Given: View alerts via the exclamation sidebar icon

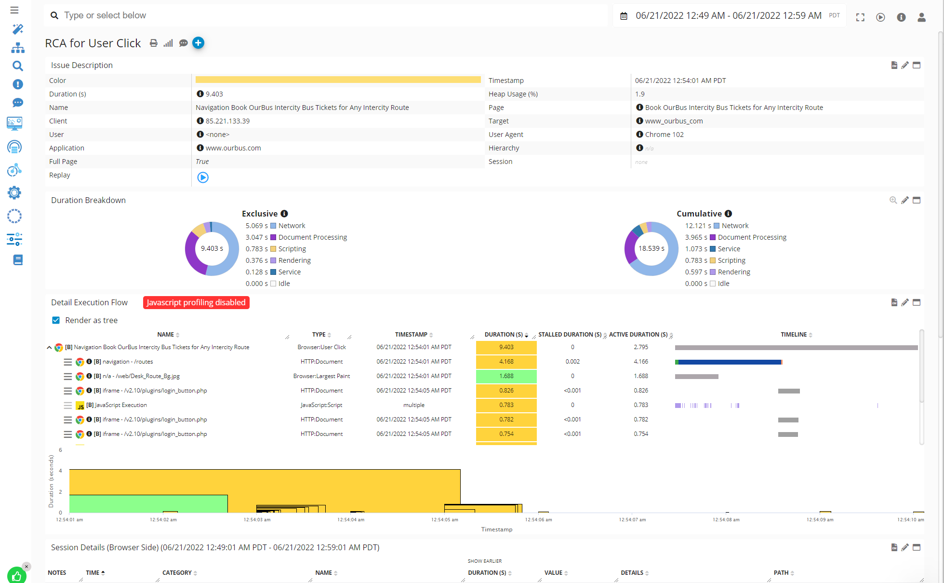Looking at the screenshot, I should point(17,84).
